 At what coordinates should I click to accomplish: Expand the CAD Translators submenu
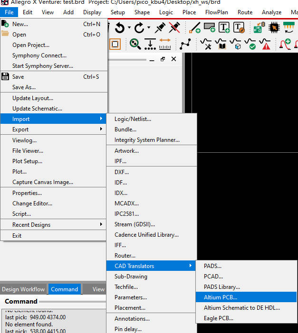[151, 266]
